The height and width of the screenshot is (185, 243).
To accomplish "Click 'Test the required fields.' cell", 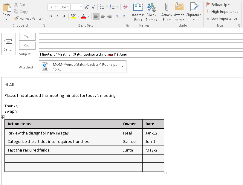I will pos(62,150).
